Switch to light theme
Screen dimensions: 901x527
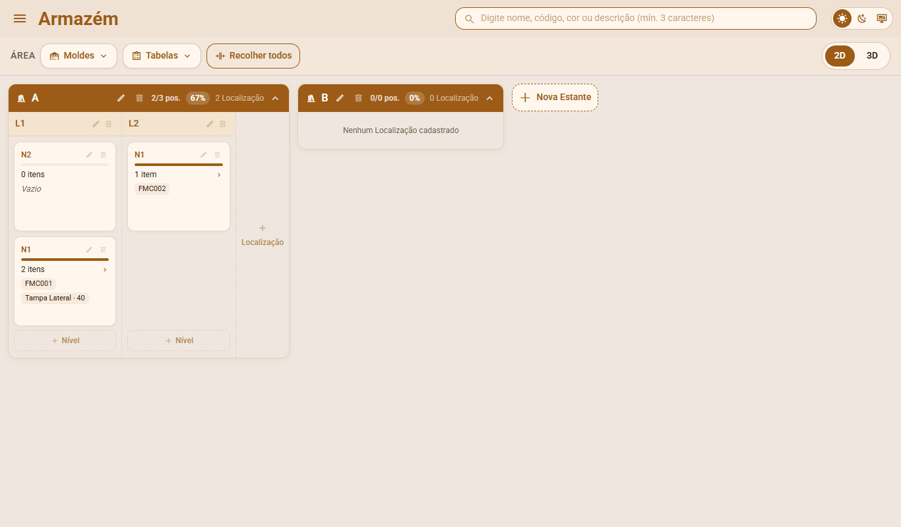(x=842, y=18)
